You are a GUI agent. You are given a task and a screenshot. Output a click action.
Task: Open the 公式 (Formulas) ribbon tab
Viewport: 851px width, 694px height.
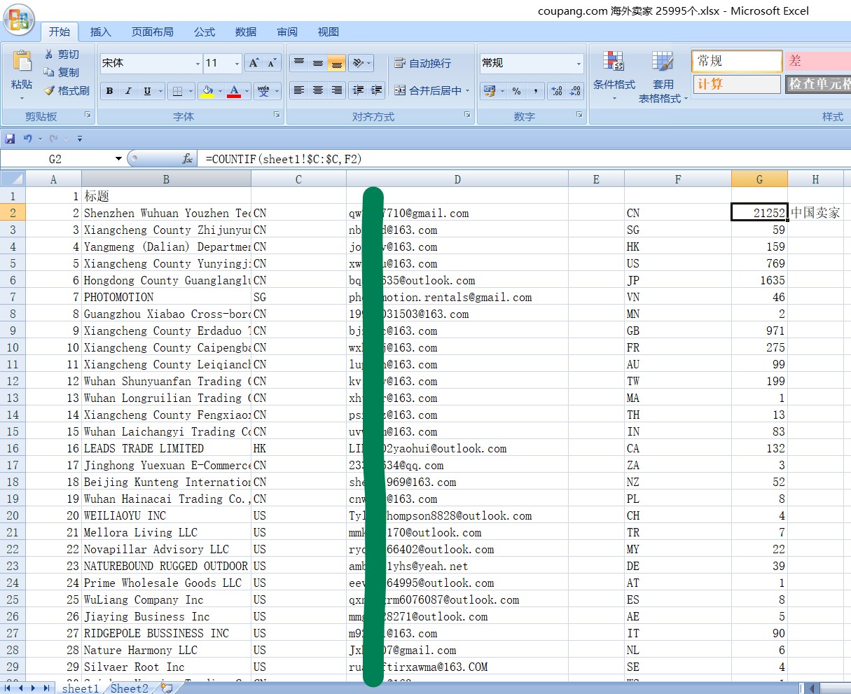(205, 32)
